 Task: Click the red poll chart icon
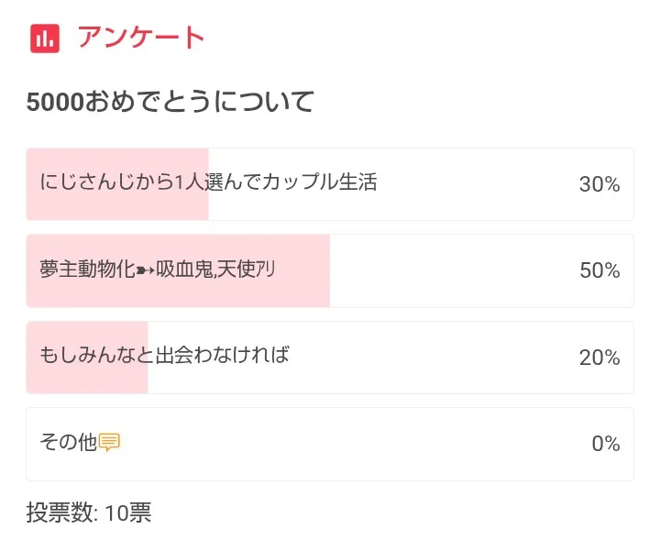coord(45,39)
